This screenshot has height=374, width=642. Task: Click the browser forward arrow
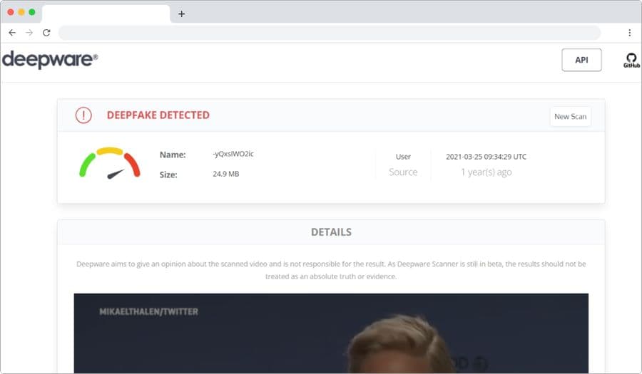click(x=29, y=33)
